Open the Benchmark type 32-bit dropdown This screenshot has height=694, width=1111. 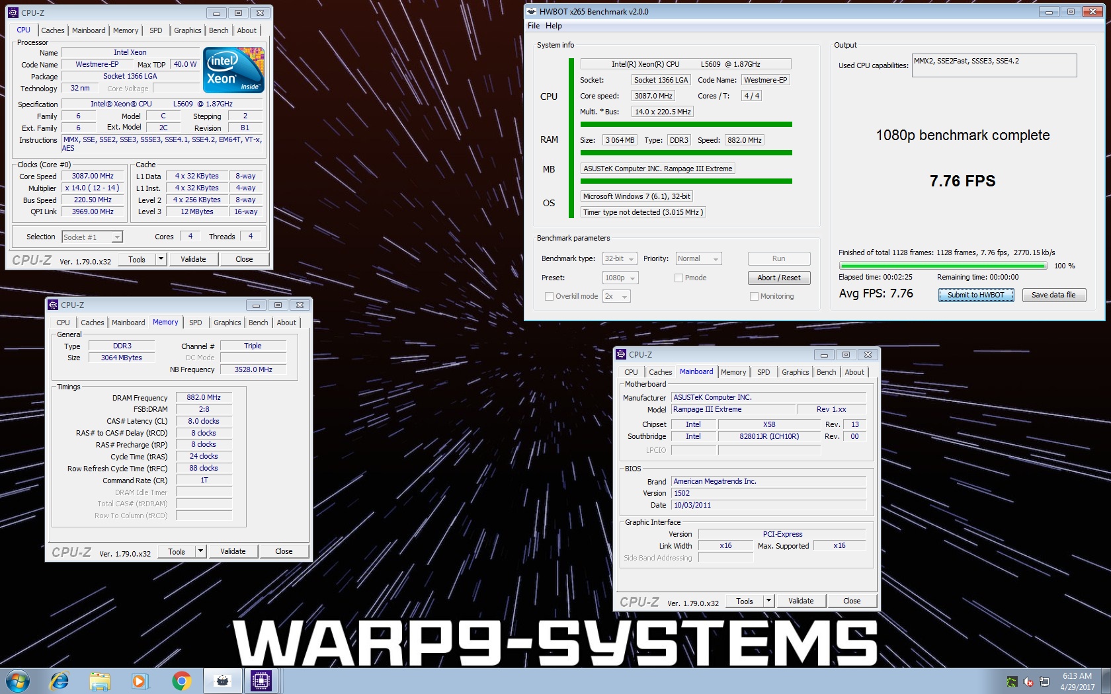click(x=620, y=259)
